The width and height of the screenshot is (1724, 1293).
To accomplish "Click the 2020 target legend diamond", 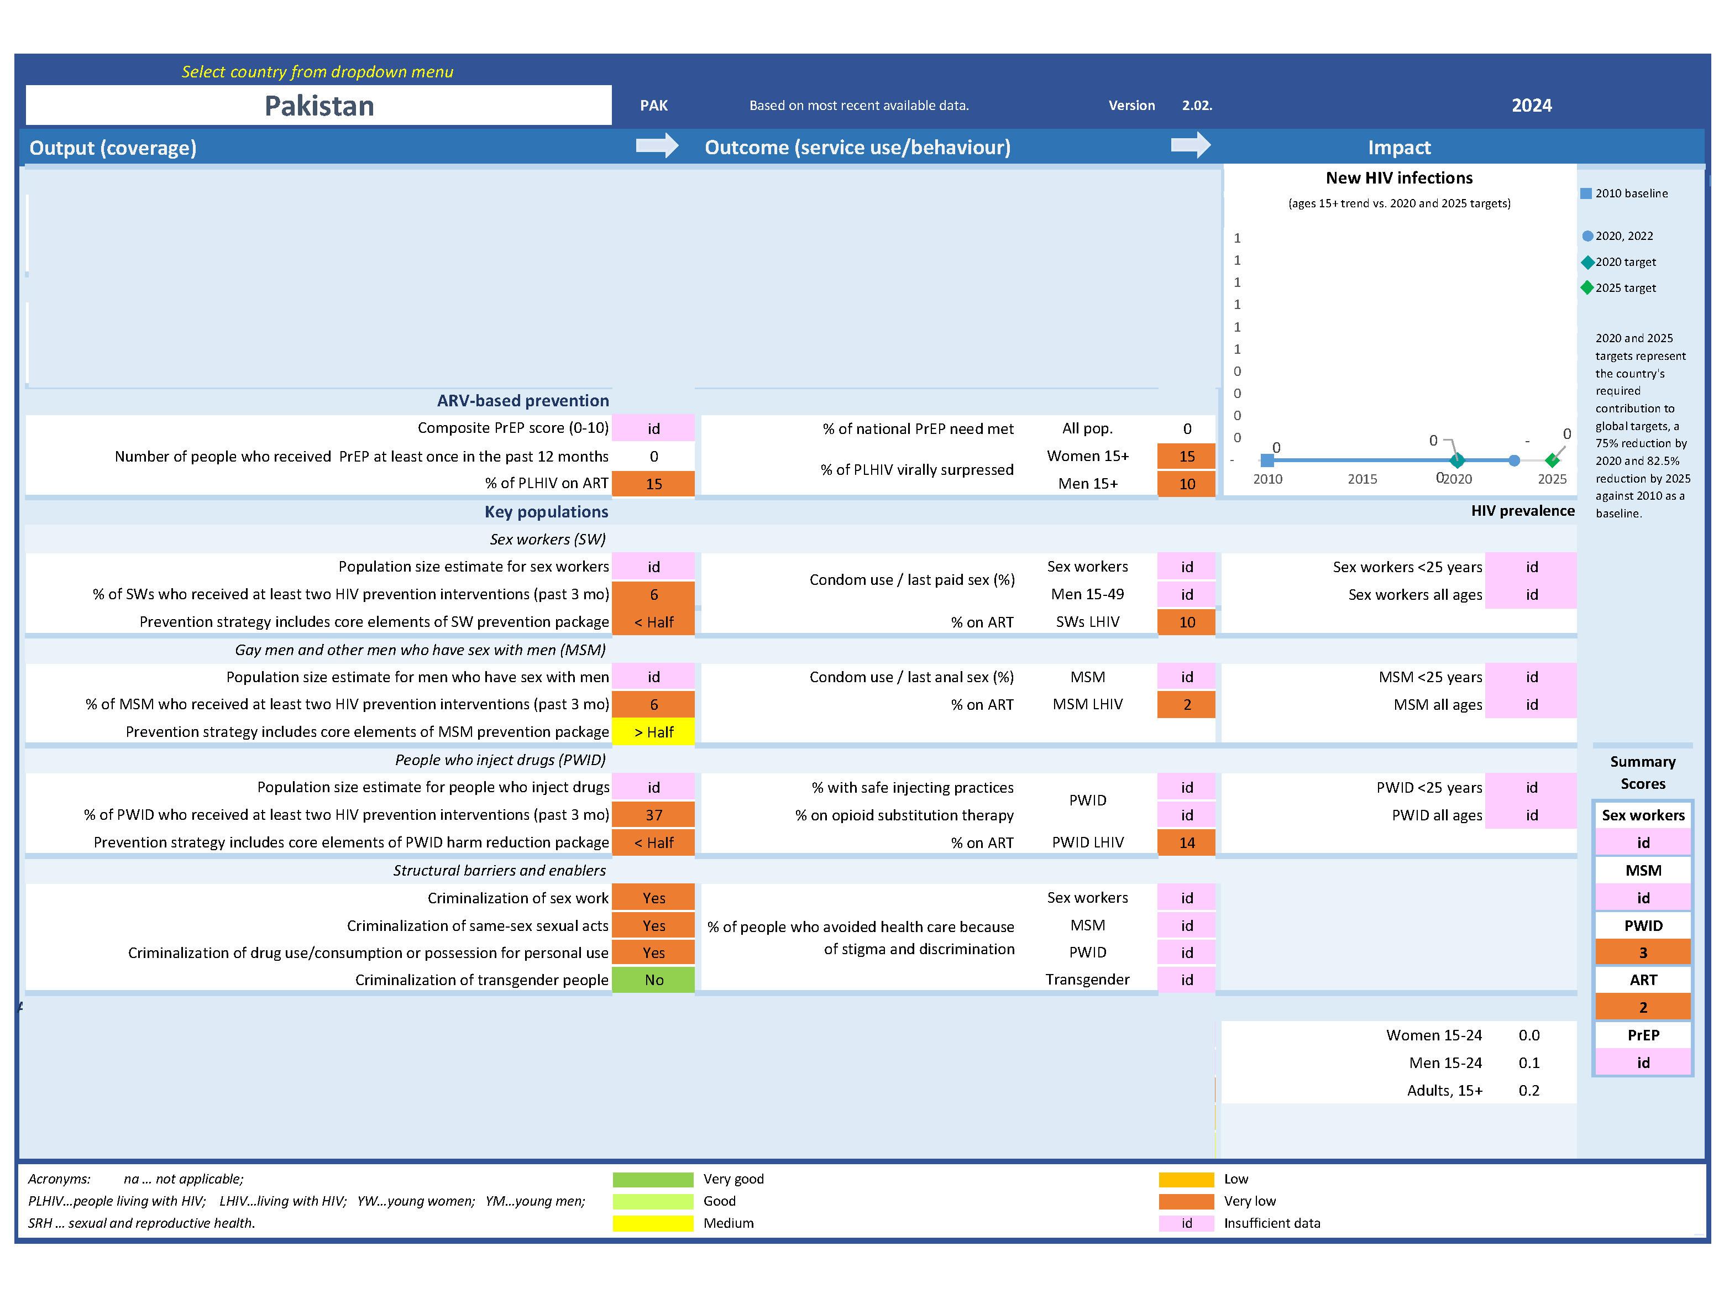I will click(x=1587, y=262).
